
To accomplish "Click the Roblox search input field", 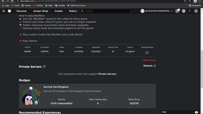I will coord(105,11).
